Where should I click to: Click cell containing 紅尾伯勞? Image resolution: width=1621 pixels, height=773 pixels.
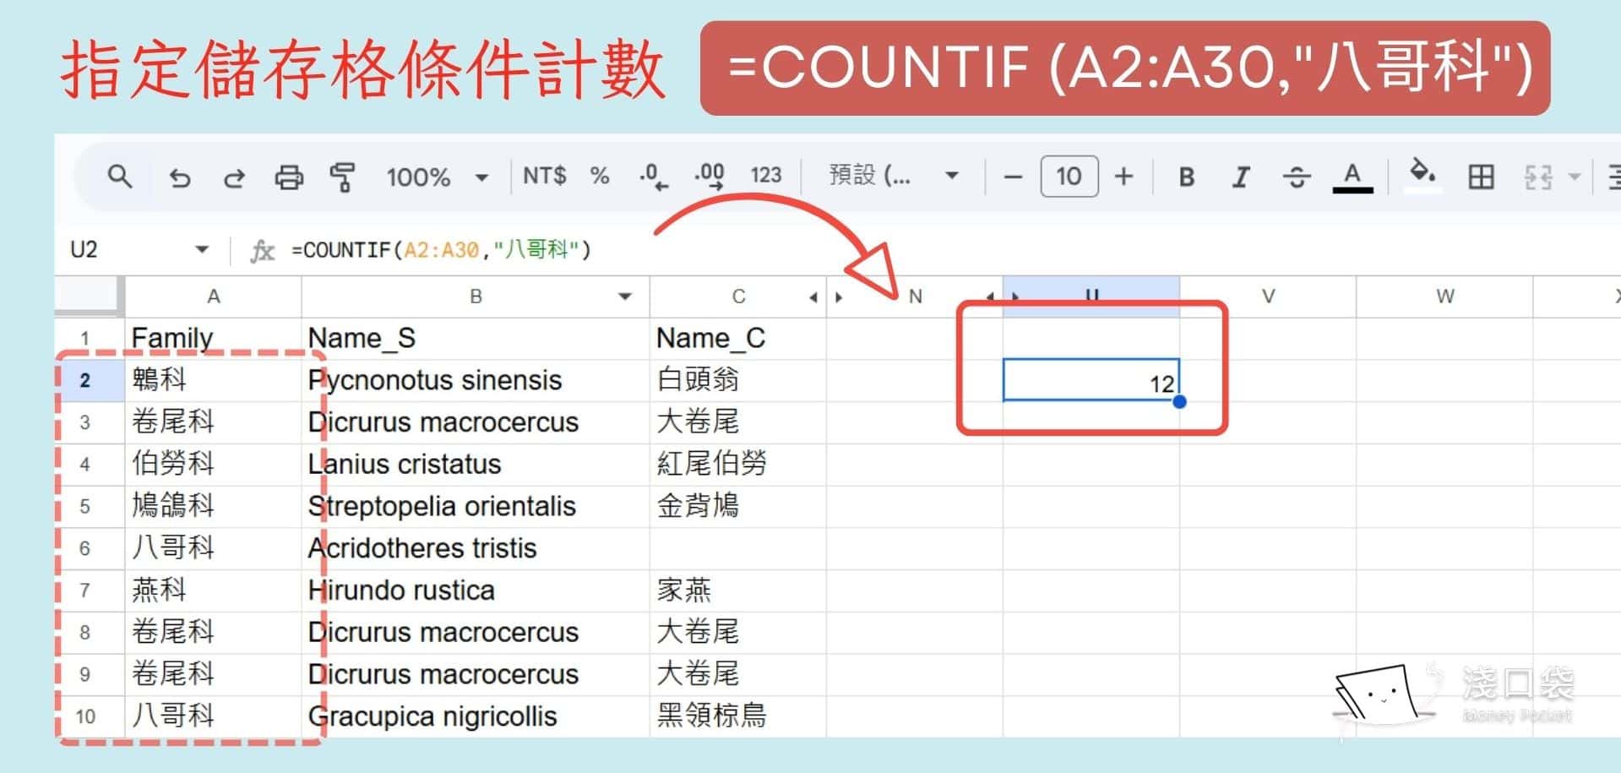(738, 464)
